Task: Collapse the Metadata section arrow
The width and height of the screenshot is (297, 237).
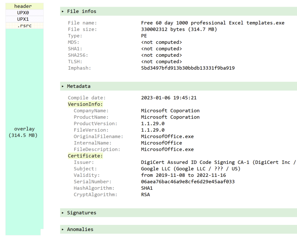Action: click(x=63, y=86)
